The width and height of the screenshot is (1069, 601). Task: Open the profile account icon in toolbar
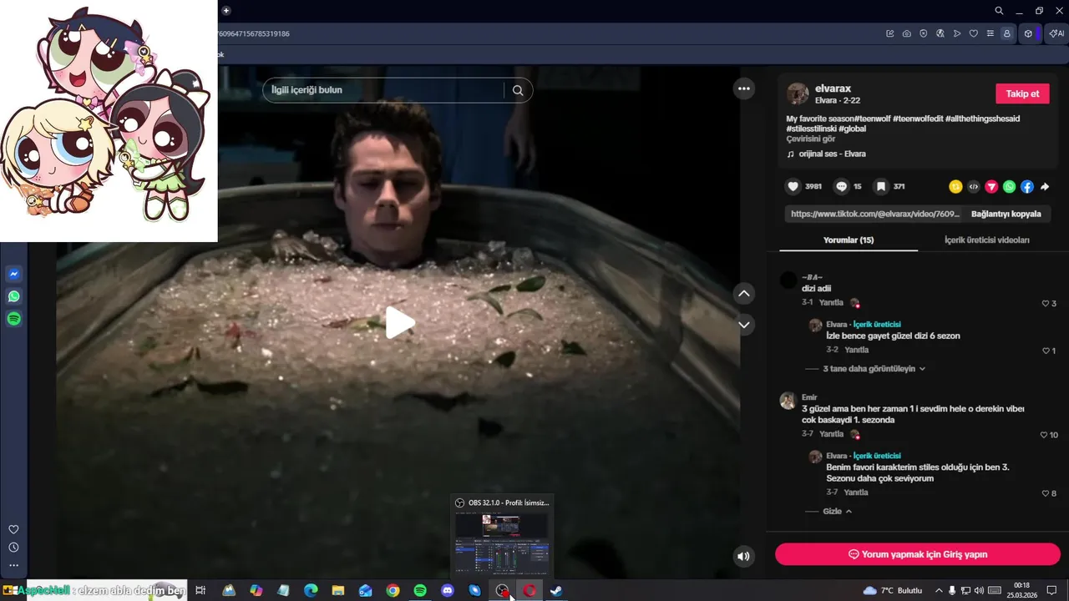[1007, 33]
